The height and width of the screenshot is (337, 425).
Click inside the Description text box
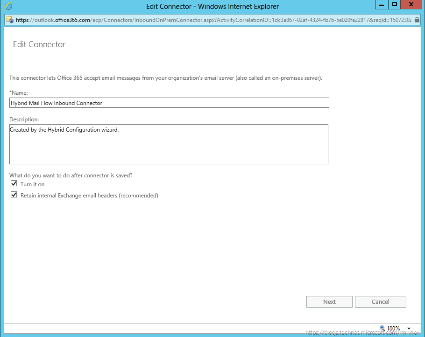[169, 144]
